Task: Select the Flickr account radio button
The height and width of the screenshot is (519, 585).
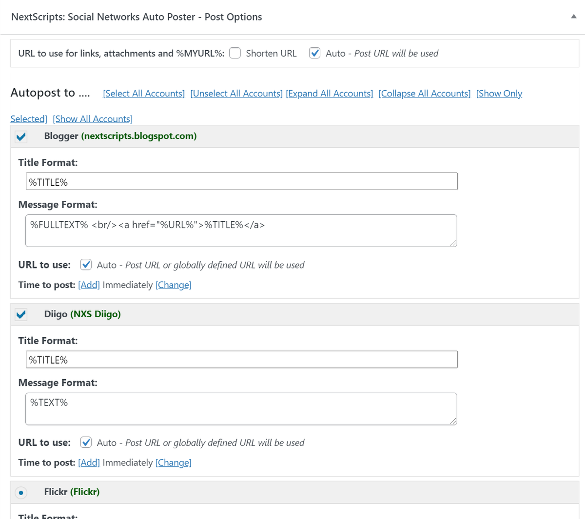Action: tap(21, 493)
